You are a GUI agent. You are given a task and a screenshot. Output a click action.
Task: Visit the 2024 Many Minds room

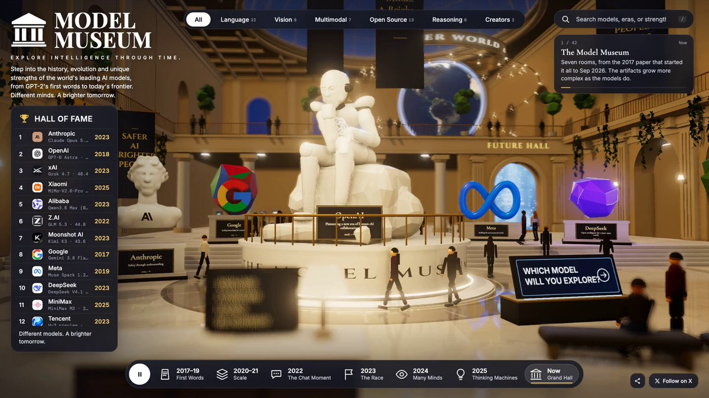pyautogui.click(x=419, y=374)
